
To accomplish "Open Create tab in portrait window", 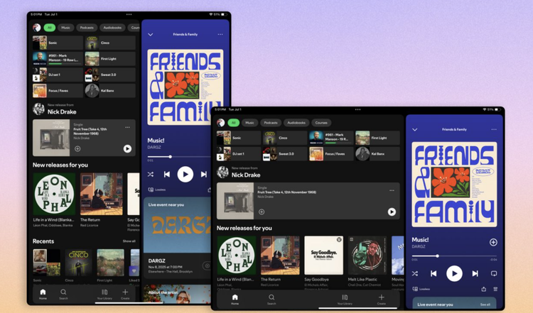I will (x=125, y=294).
